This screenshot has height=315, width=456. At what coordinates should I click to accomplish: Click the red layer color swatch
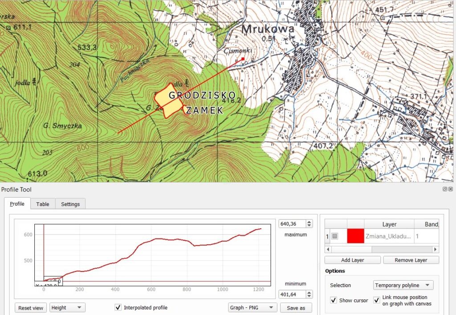[x=355, y=236]
